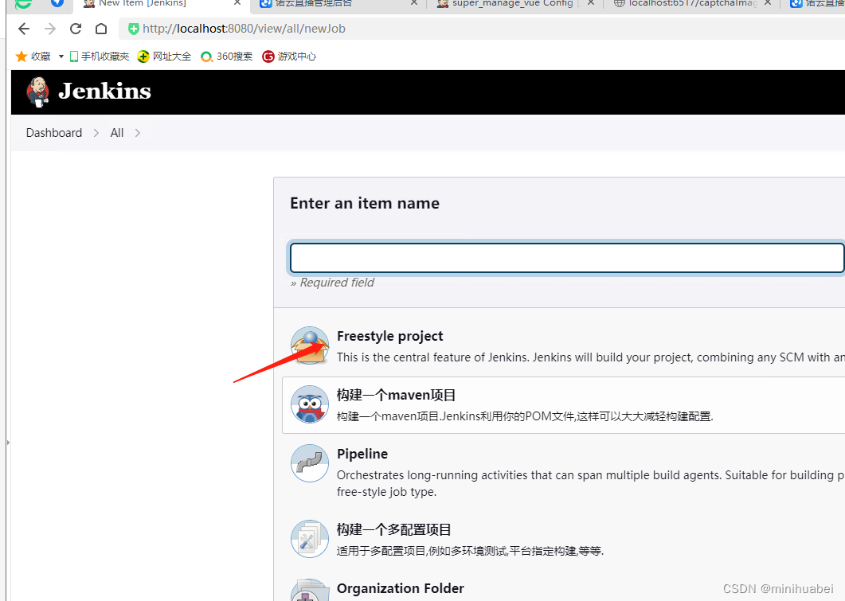
Task: Open the 360搜索 bookmark
Action: tap(226, 57)
